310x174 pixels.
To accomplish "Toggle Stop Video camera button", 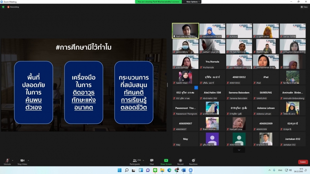I will (22, 161).
